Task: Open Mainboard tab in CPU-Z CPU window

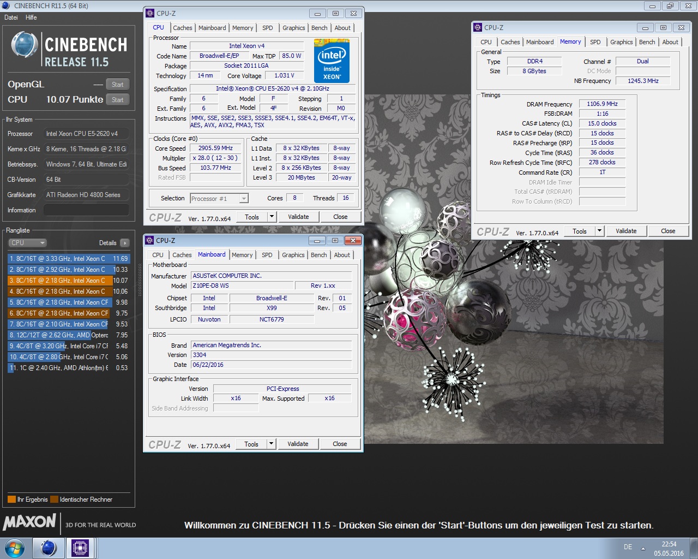Action: (212, 28)
